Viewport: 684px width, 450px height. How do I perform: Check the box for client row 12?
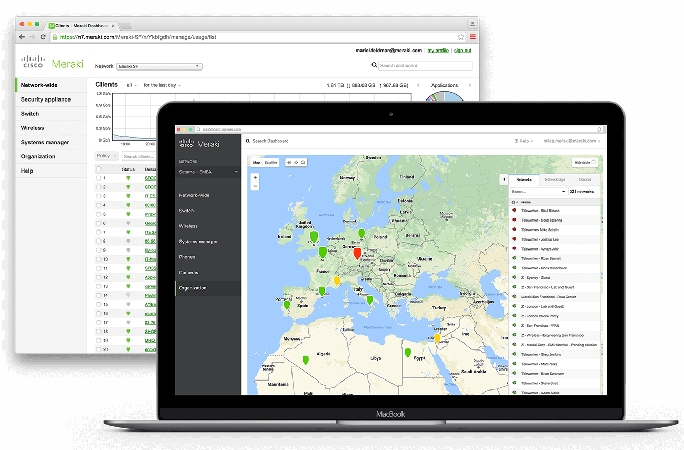(98, 277)
